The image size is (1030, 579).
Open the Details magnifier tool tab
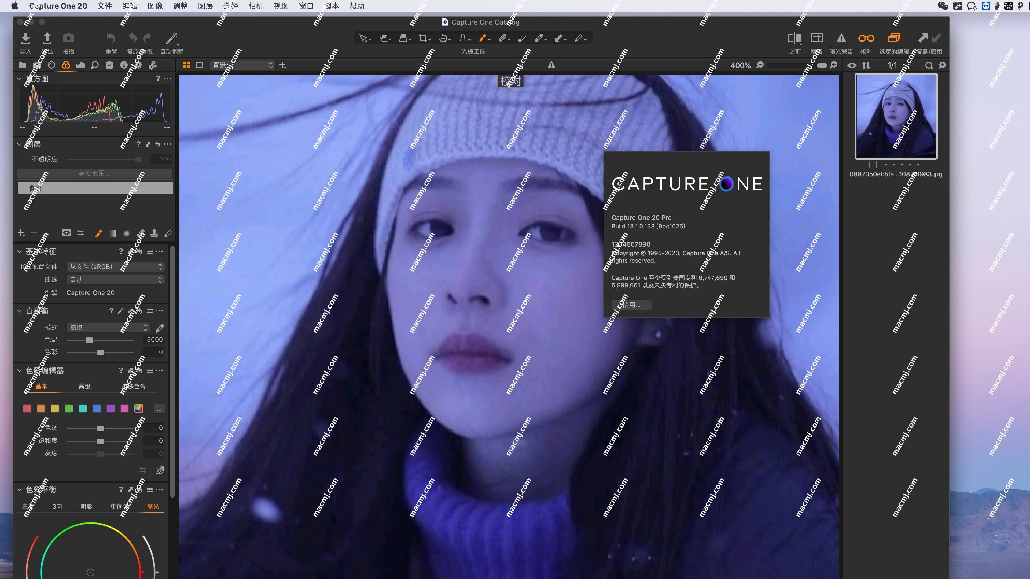point(95,65)
